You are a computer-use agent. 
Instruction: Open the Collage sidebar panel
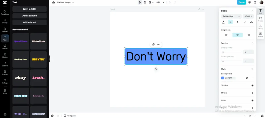click(x=5, y=82)
